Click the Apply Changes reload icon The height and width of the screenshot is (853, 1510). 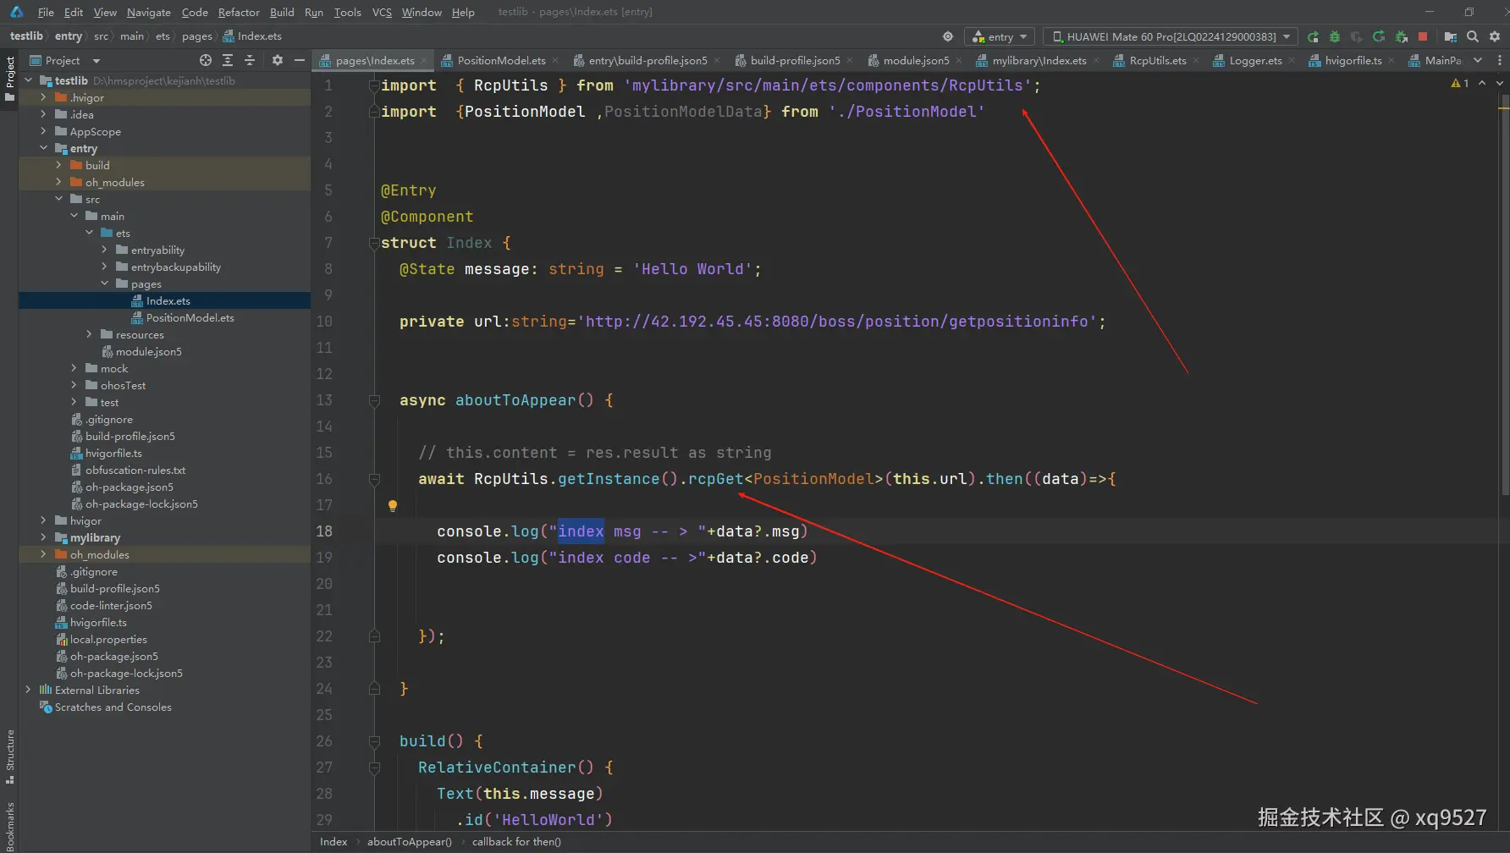coord(1379,36)
